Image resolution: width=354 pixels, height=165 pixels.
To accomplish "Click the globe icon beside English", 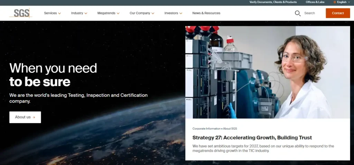I will coord(335,2).
